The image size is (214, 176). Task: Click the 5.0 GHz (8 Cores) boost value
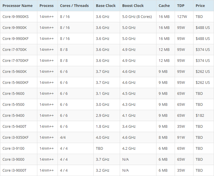pos(137,17)
